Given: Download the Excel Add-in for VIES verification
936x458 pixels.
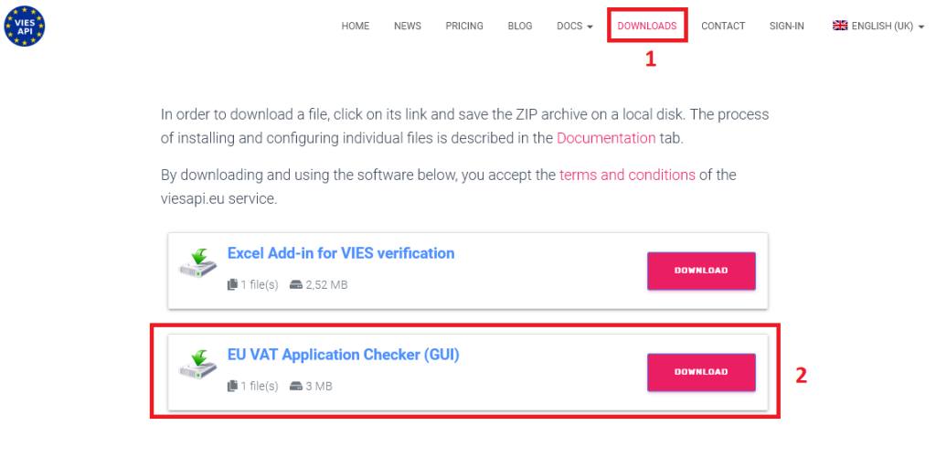Looking at the screenshot, I should click(701, 271).
